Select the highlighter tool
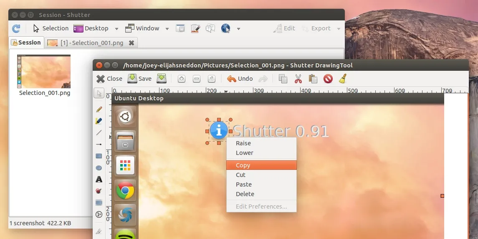 (99, 121)
